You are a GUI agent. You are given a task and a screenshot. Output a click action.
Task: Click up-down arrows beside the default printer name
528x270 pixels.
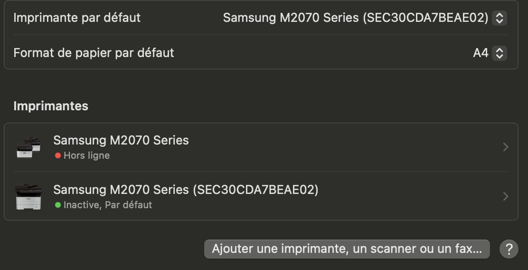(499, 18)
